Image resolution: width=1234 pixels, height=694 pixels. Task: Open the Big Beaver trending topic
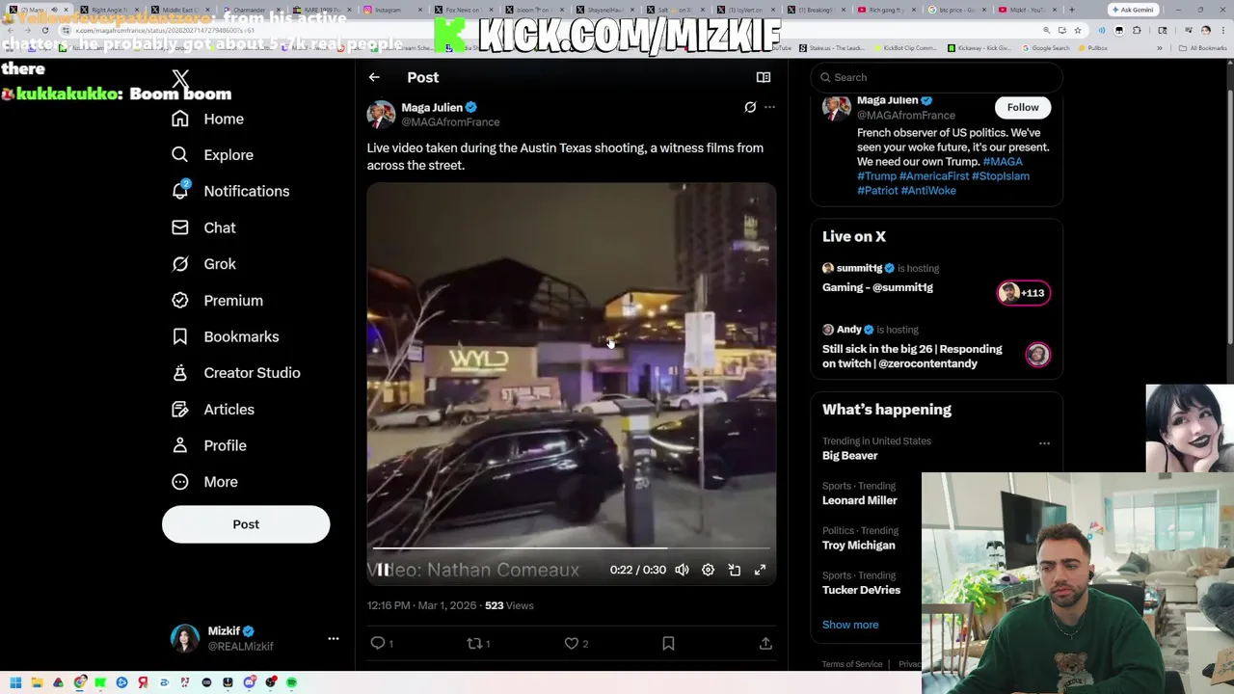point(849,456)
